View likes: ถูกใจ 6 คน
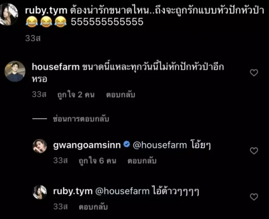The height and width of the screenshot is (219, 269). [97, 161]
